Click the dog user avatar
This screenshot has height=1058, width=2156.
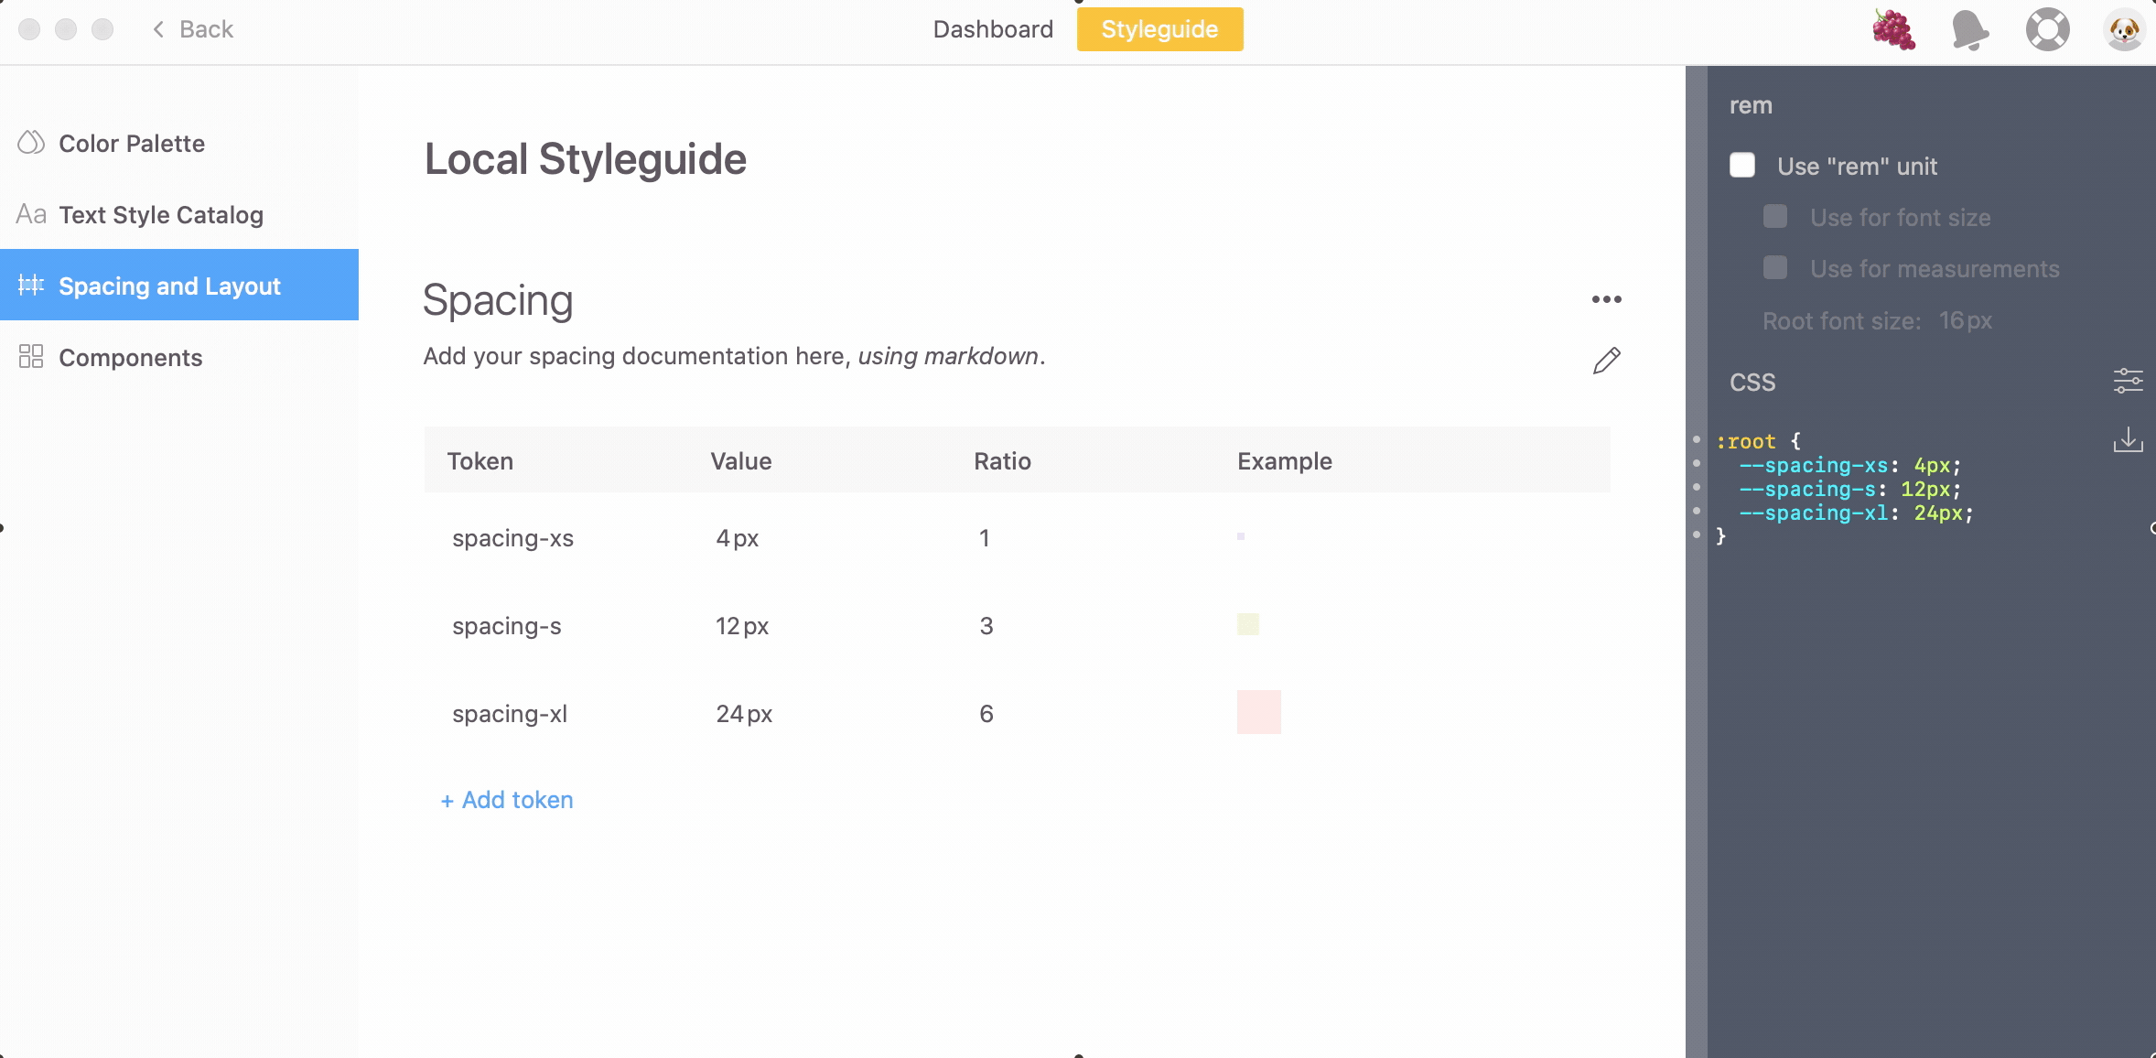(x=2124, y=30)
